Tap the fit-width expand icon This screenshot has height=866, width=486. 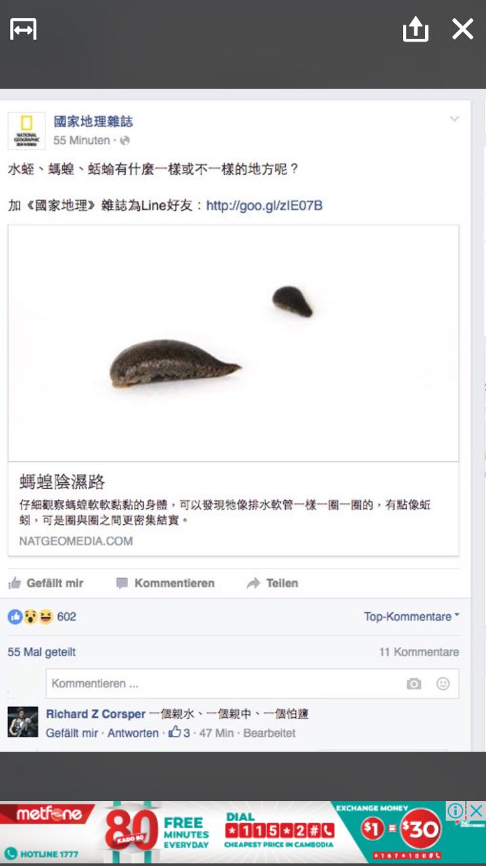click(23, 29)
